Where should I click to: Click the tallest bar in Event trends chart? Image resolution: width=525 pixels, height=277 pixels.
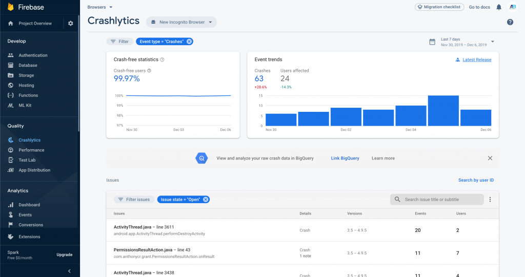point(443,111)
